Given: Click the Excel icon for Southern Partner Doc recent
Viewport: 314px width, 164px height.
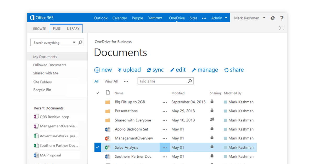Looking at the screenshot, I should [x=36, y=145].
